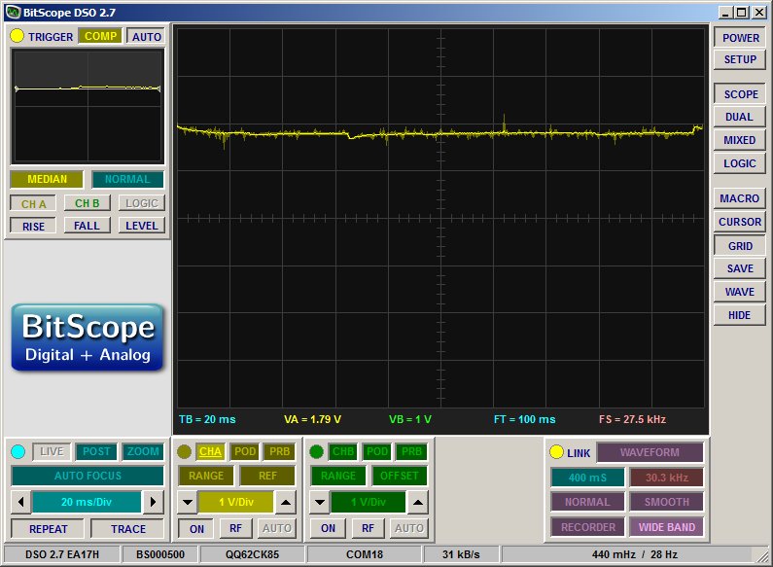Select POD input for Channel A
773x567 pixels.
pyautogui.click(x=245, y=451)
